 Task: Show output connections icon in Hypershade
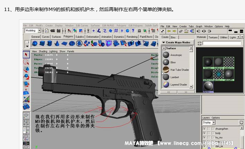coord(210,31)
